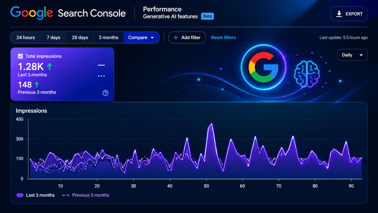Click the Search Console title text

pos(92,13)
